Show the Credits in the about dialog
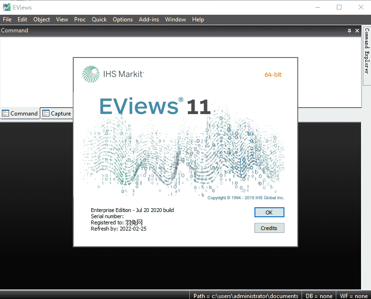The height and width of the screenshot is (299, 371). (x=269, y=228)
